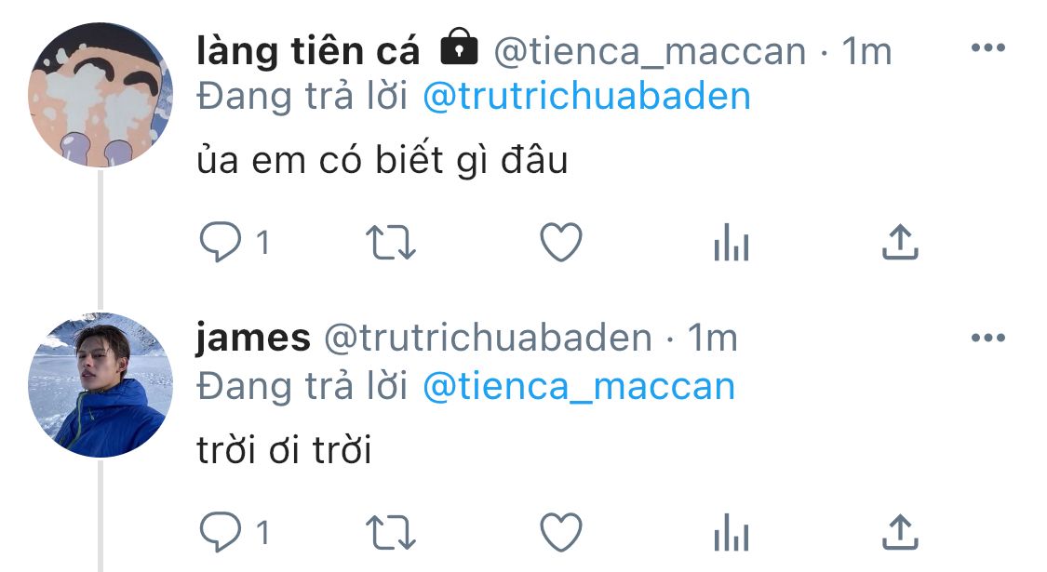Share làng tiên cá's tweet

[x=899, y=244]
